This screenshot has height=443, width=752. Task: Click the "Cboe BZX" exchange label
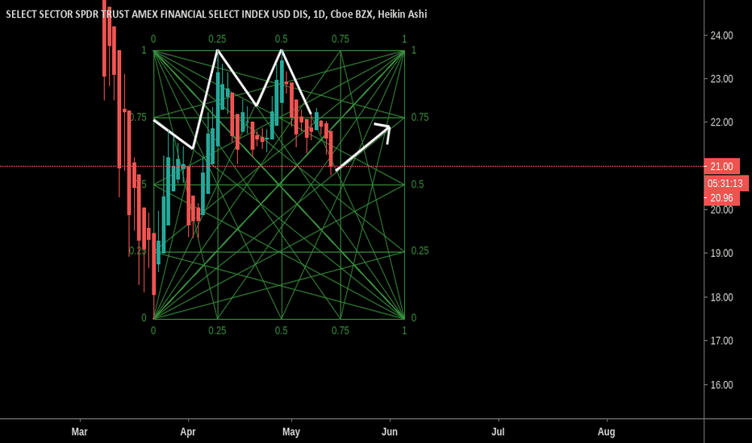pos(352,14)
